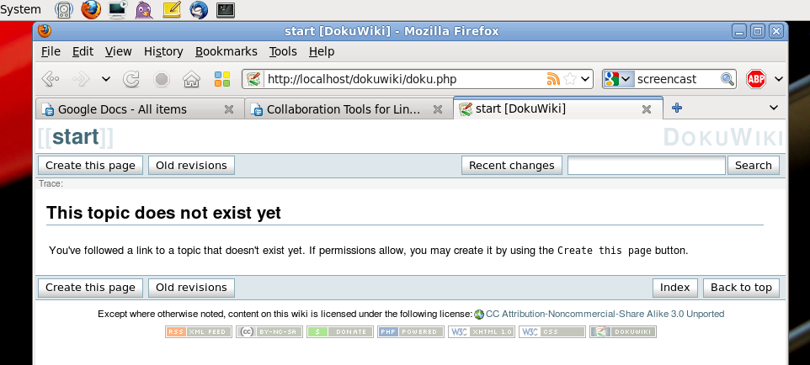Open a new tab with plus icon

click(676, 108)
